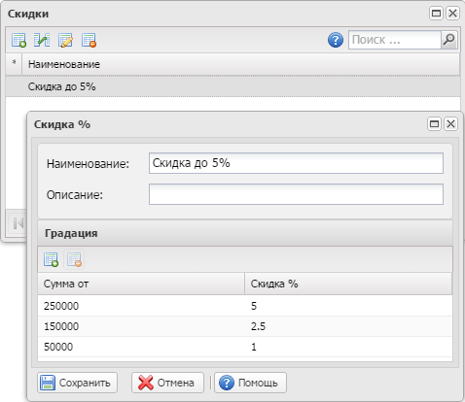
Task: Open Помощь help button
Action: point(250,383)
